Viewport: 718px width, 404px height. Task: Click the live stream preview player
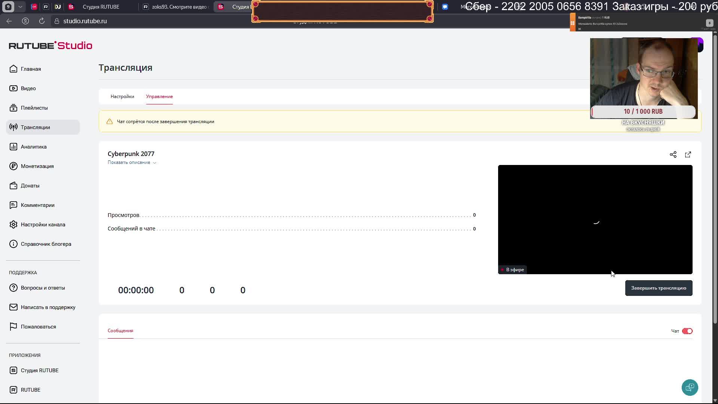(595, 220)
